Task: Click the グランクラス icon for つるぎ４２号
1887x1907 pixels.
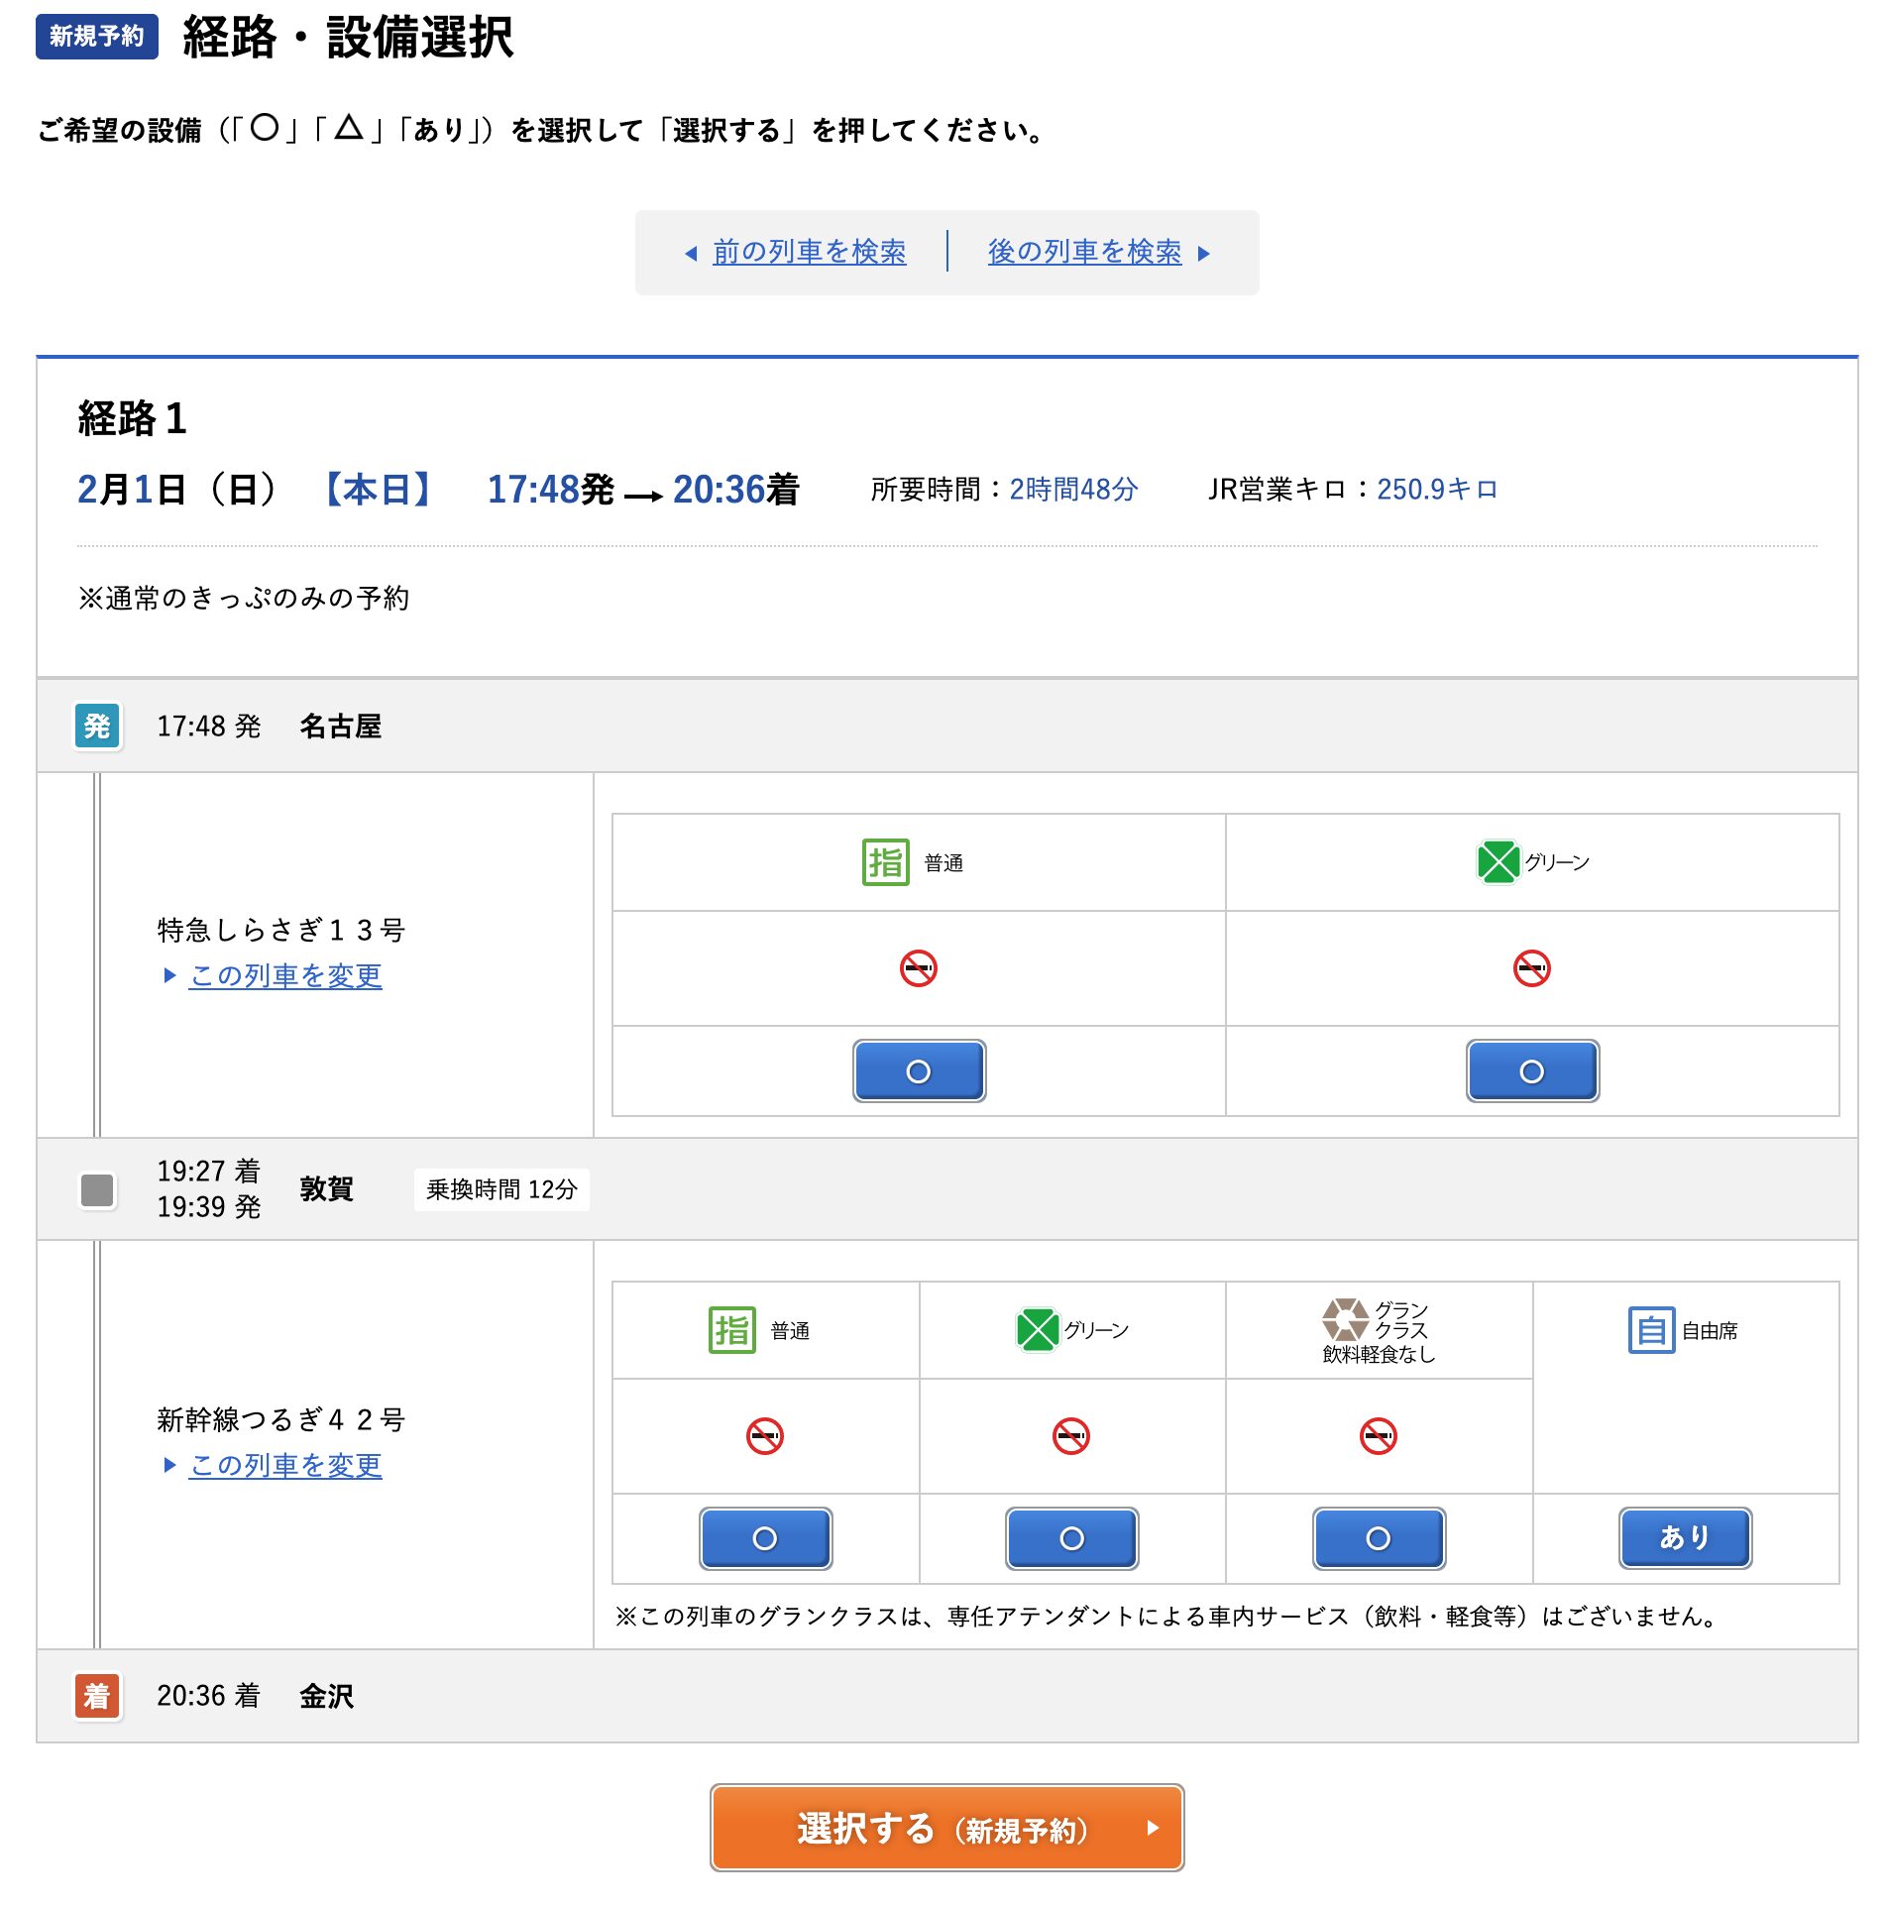Action: point(1346,1319)
